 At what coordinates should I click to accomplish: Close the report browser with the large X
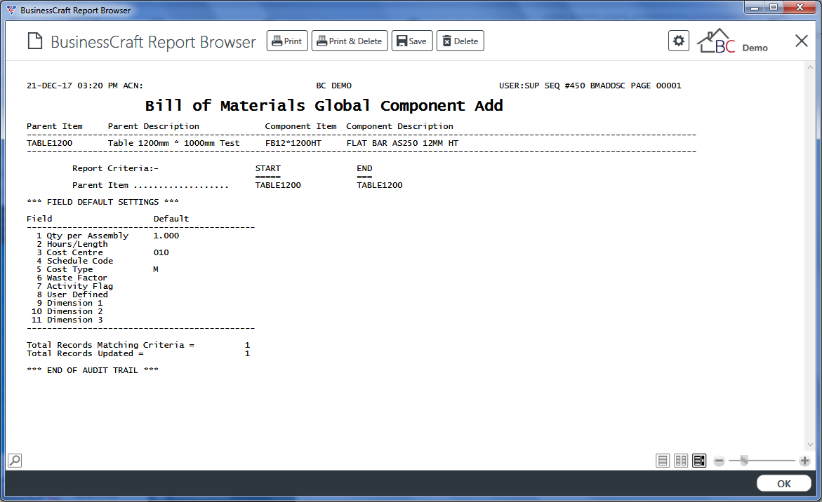(x=802, y=41)
